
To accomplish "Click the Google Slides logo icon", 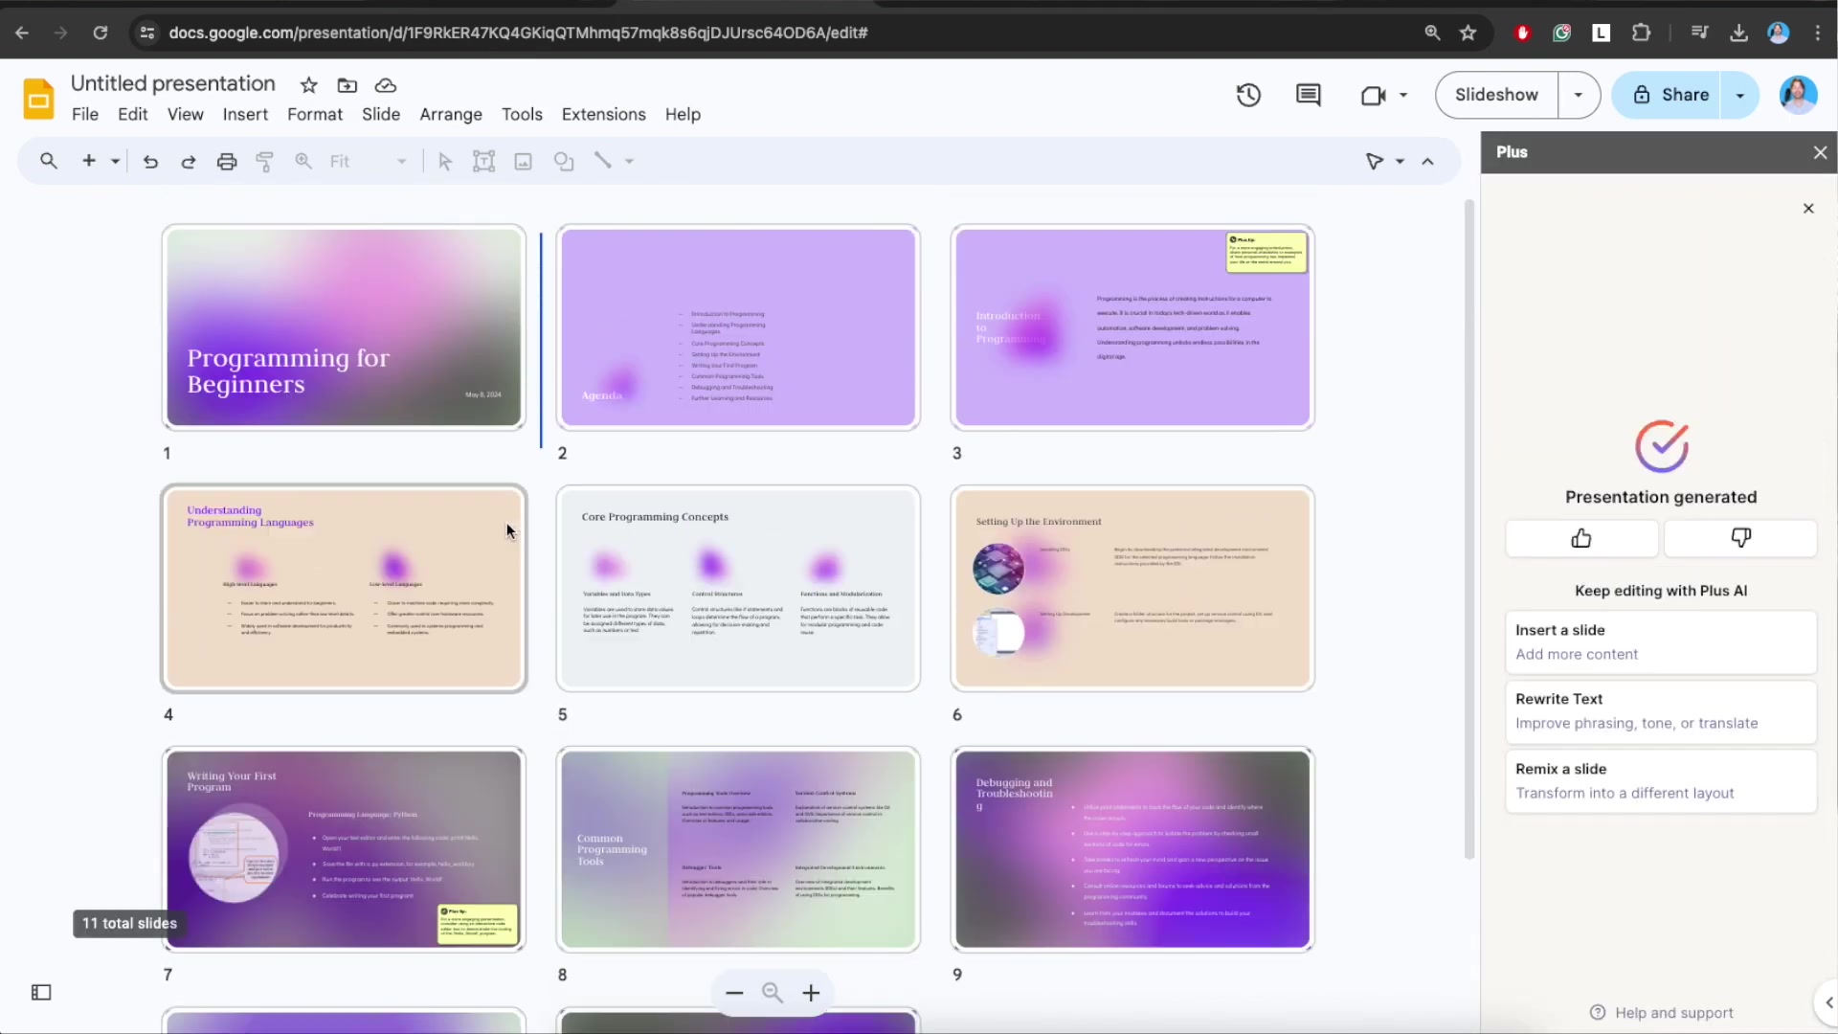I will pos(38,99).
